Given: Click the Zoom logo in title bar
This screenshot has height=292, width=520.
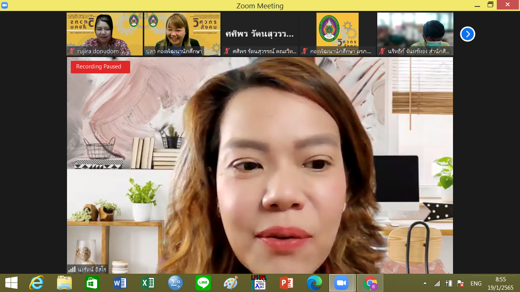Looking at the screenshot, I should pyautogui.click(x=5, y=5).
